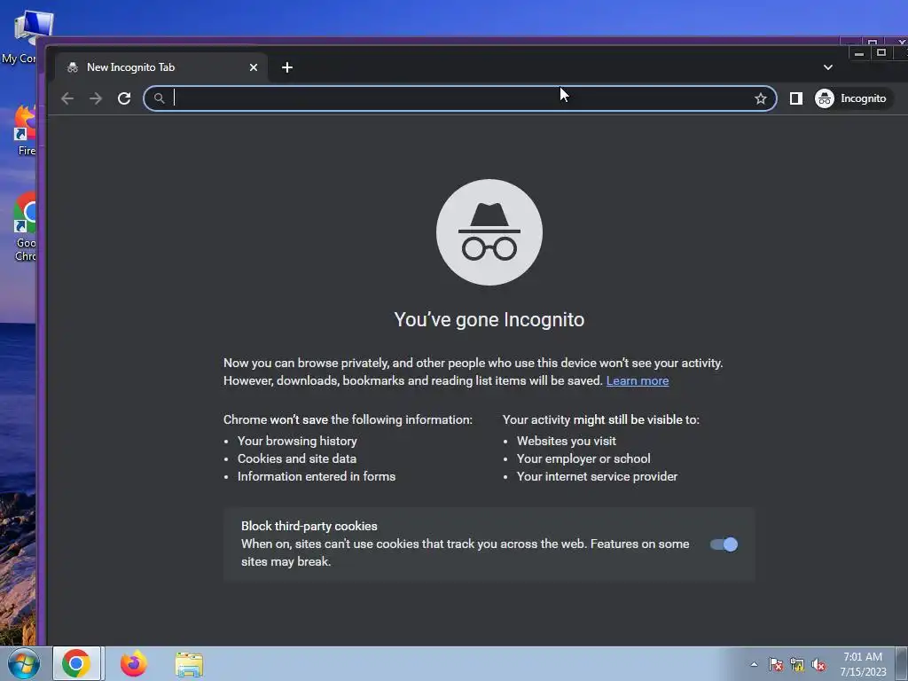Click the Show desktop strip beside the clock
The height and width of the screenshot is (681, 908).
904,663
